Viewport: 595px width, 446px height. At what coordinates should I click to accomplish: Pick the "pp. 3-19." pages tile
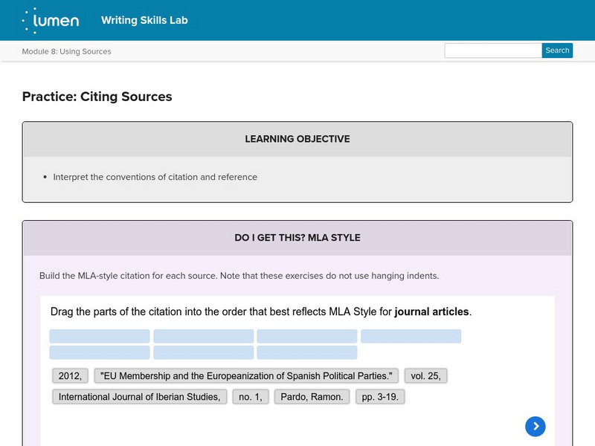tap(380, 397)
